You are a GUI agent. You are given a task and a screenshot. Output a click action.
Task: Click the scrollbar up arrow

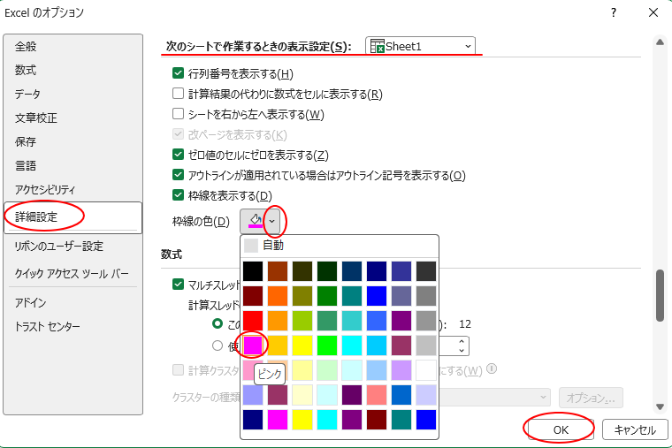click(x=660, y=42)
